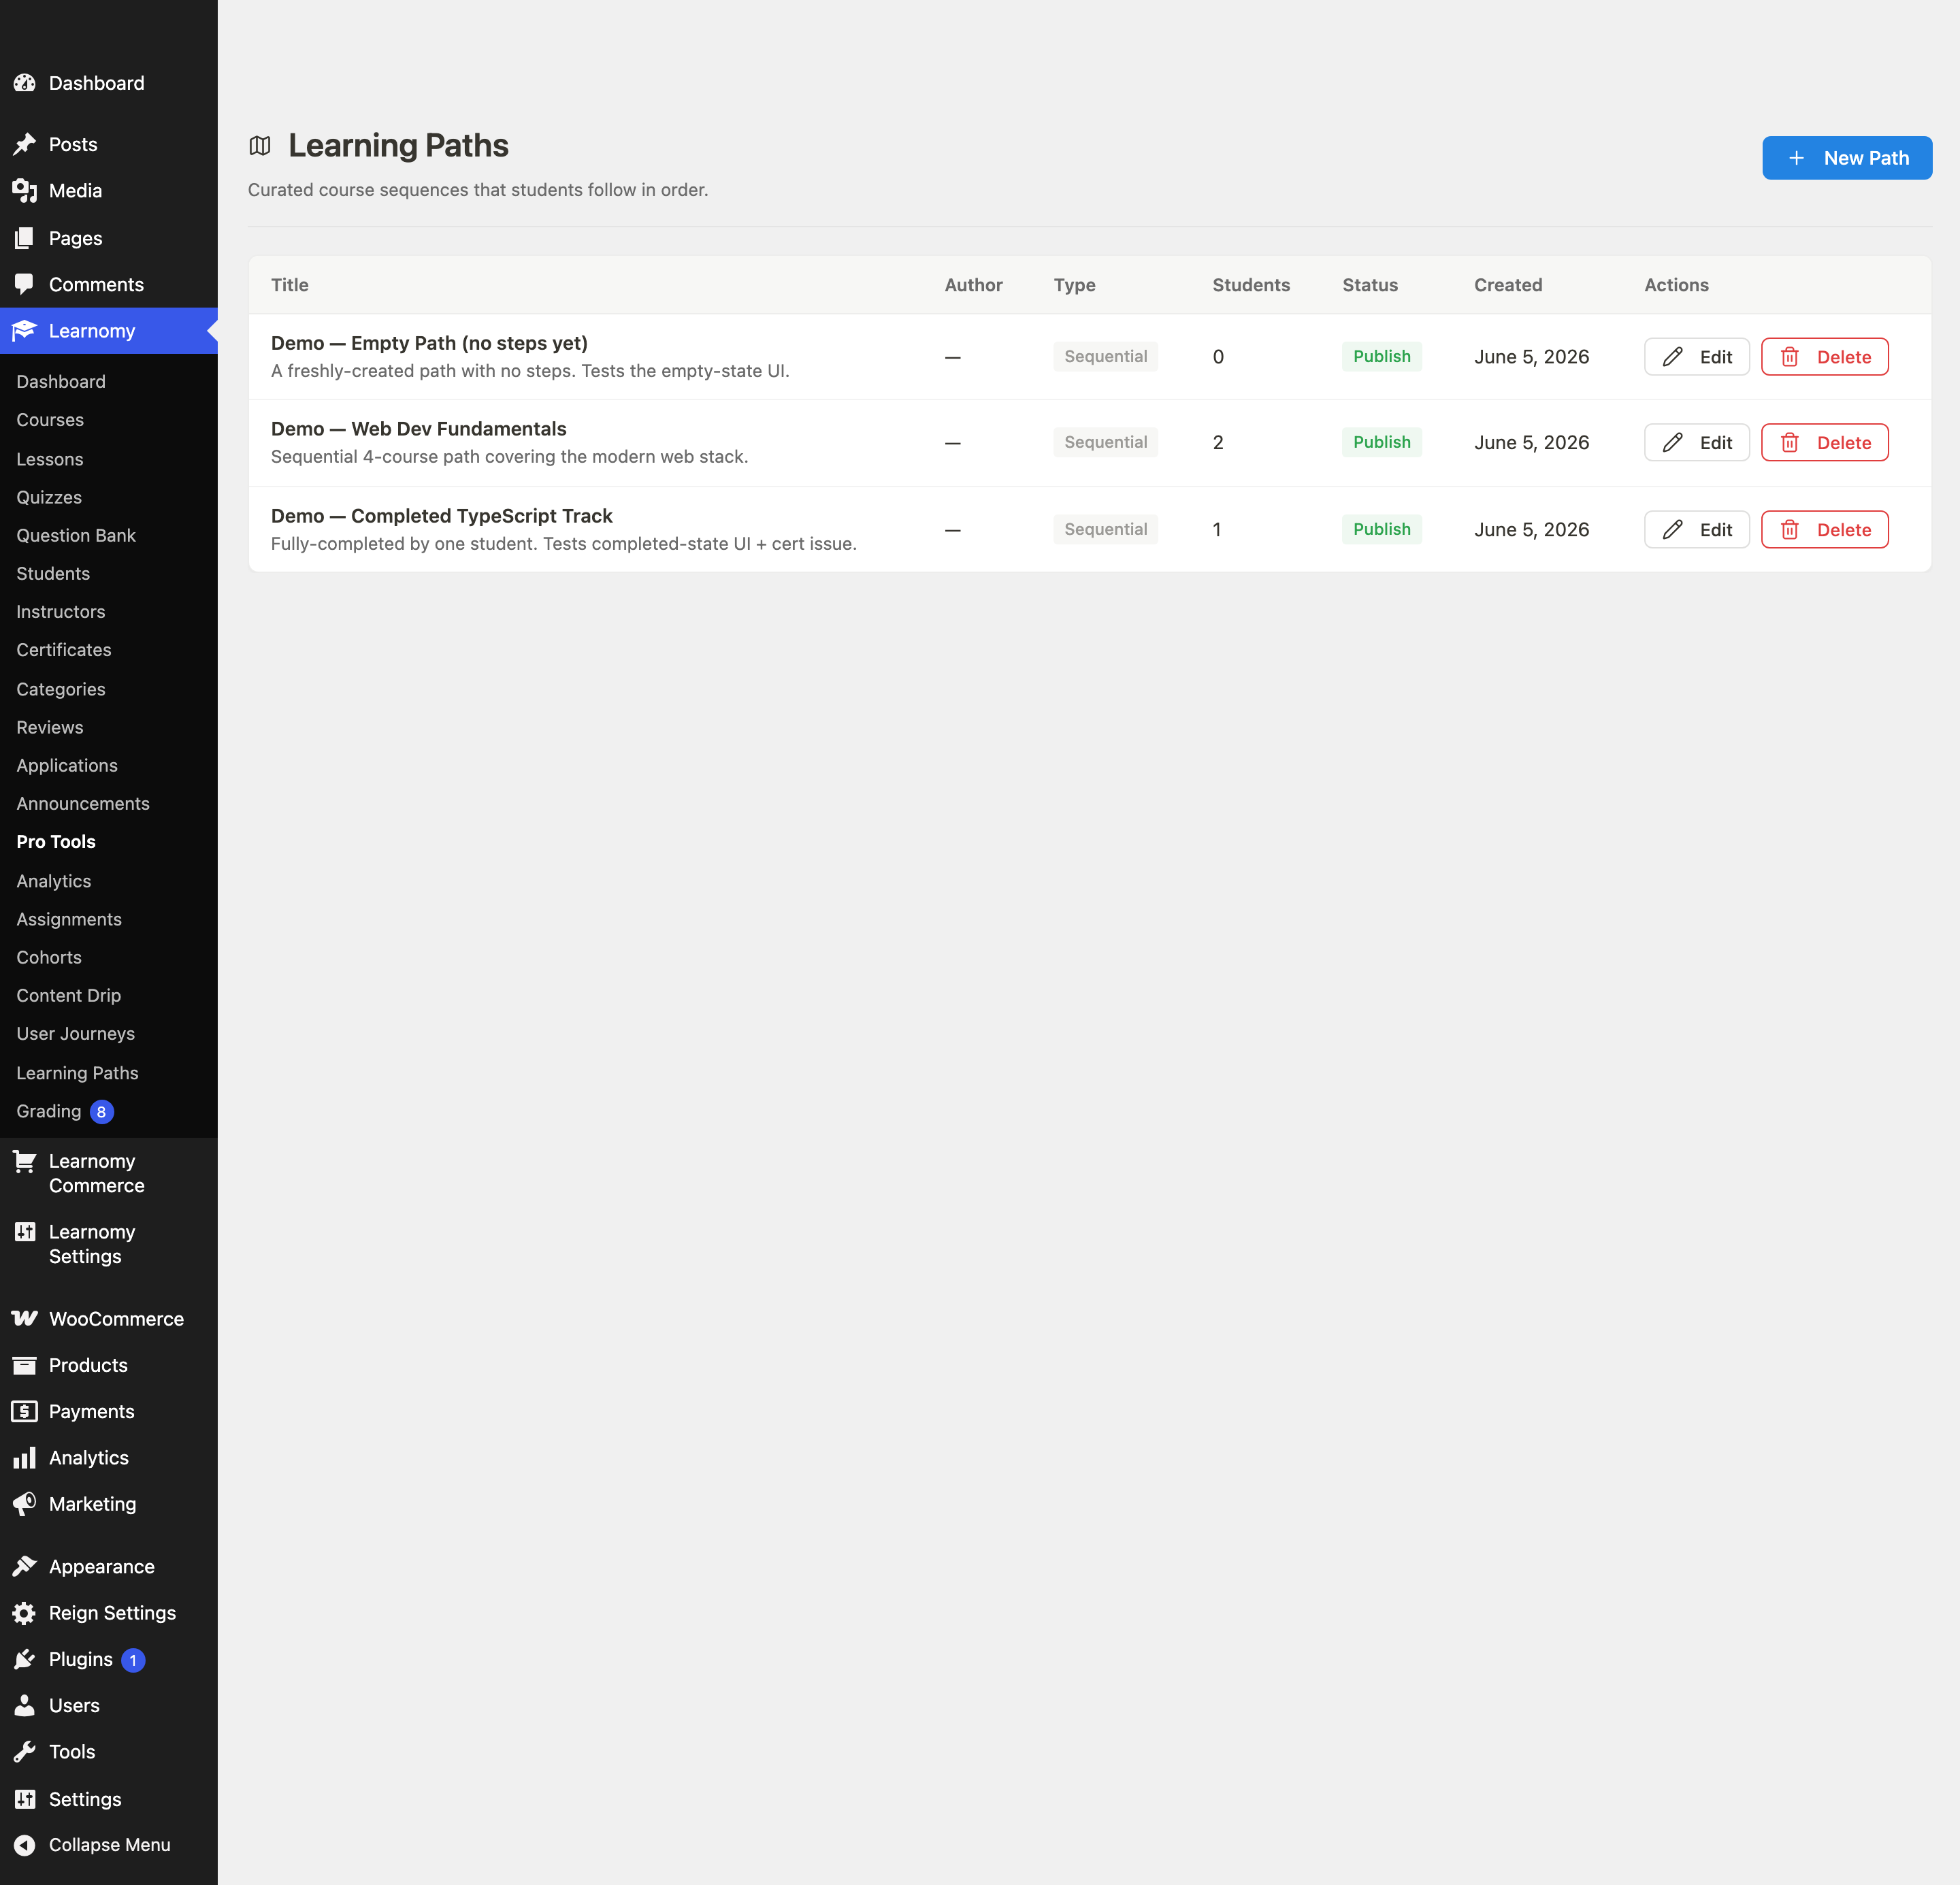Click the Plugins plug icon
Image resolution: width=1960 pixels, height=1885 pixels.
(x=25, y=1659)
